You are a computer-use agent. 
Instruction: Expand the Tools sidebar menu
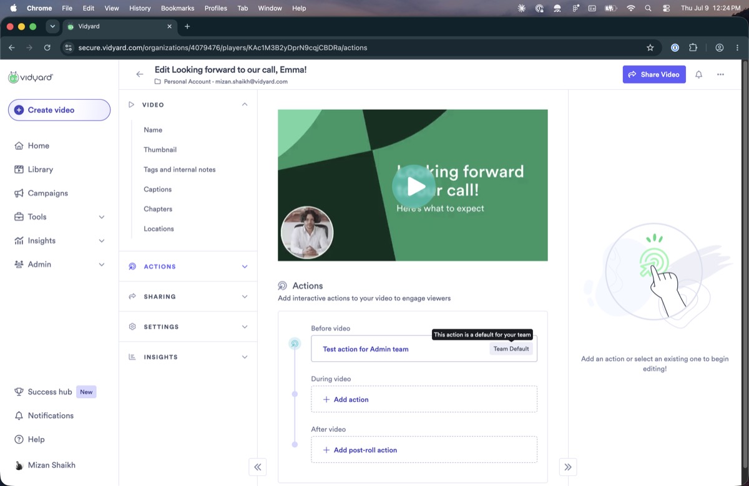[x=59, y=217]
